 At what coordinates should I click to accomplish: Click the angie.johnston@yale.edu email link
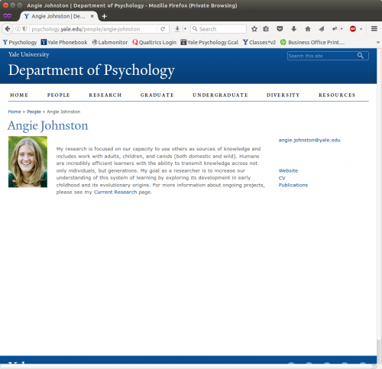click(x=309, y=140)
